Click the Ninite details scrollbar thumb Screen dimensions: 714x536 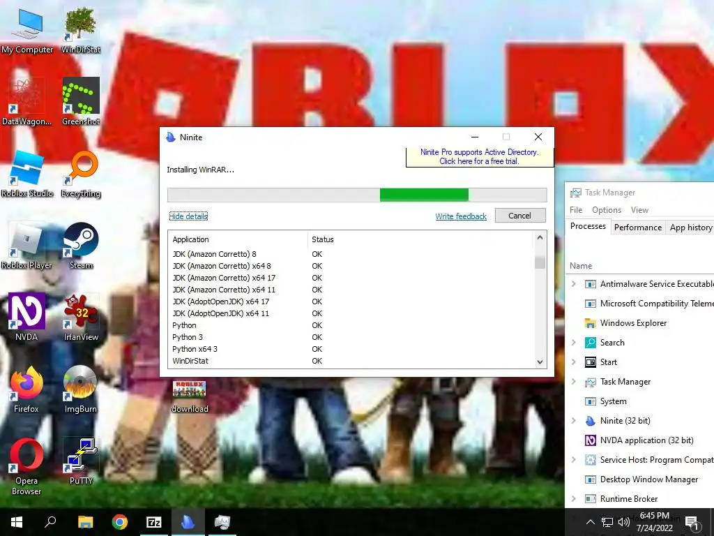click(x=540, y=262)
